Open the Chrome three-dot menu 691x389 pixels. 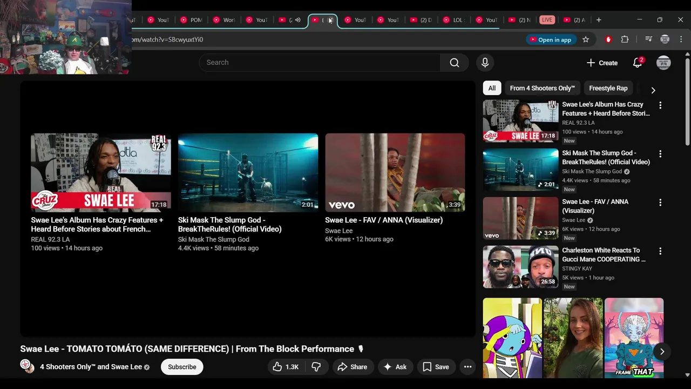coord(681,39)
